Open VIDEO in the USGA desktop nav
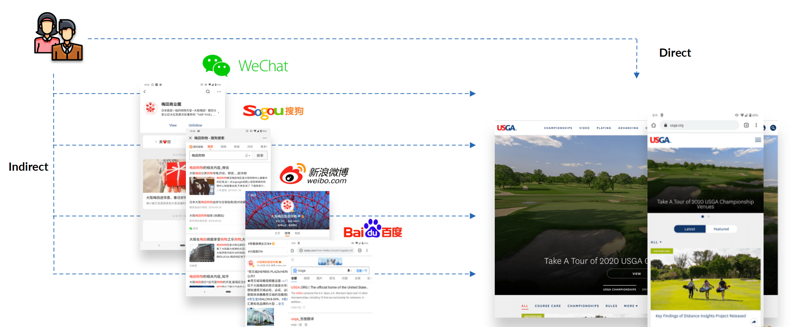The height and width of the screenshot is (327, 798). tap(584, 128)
